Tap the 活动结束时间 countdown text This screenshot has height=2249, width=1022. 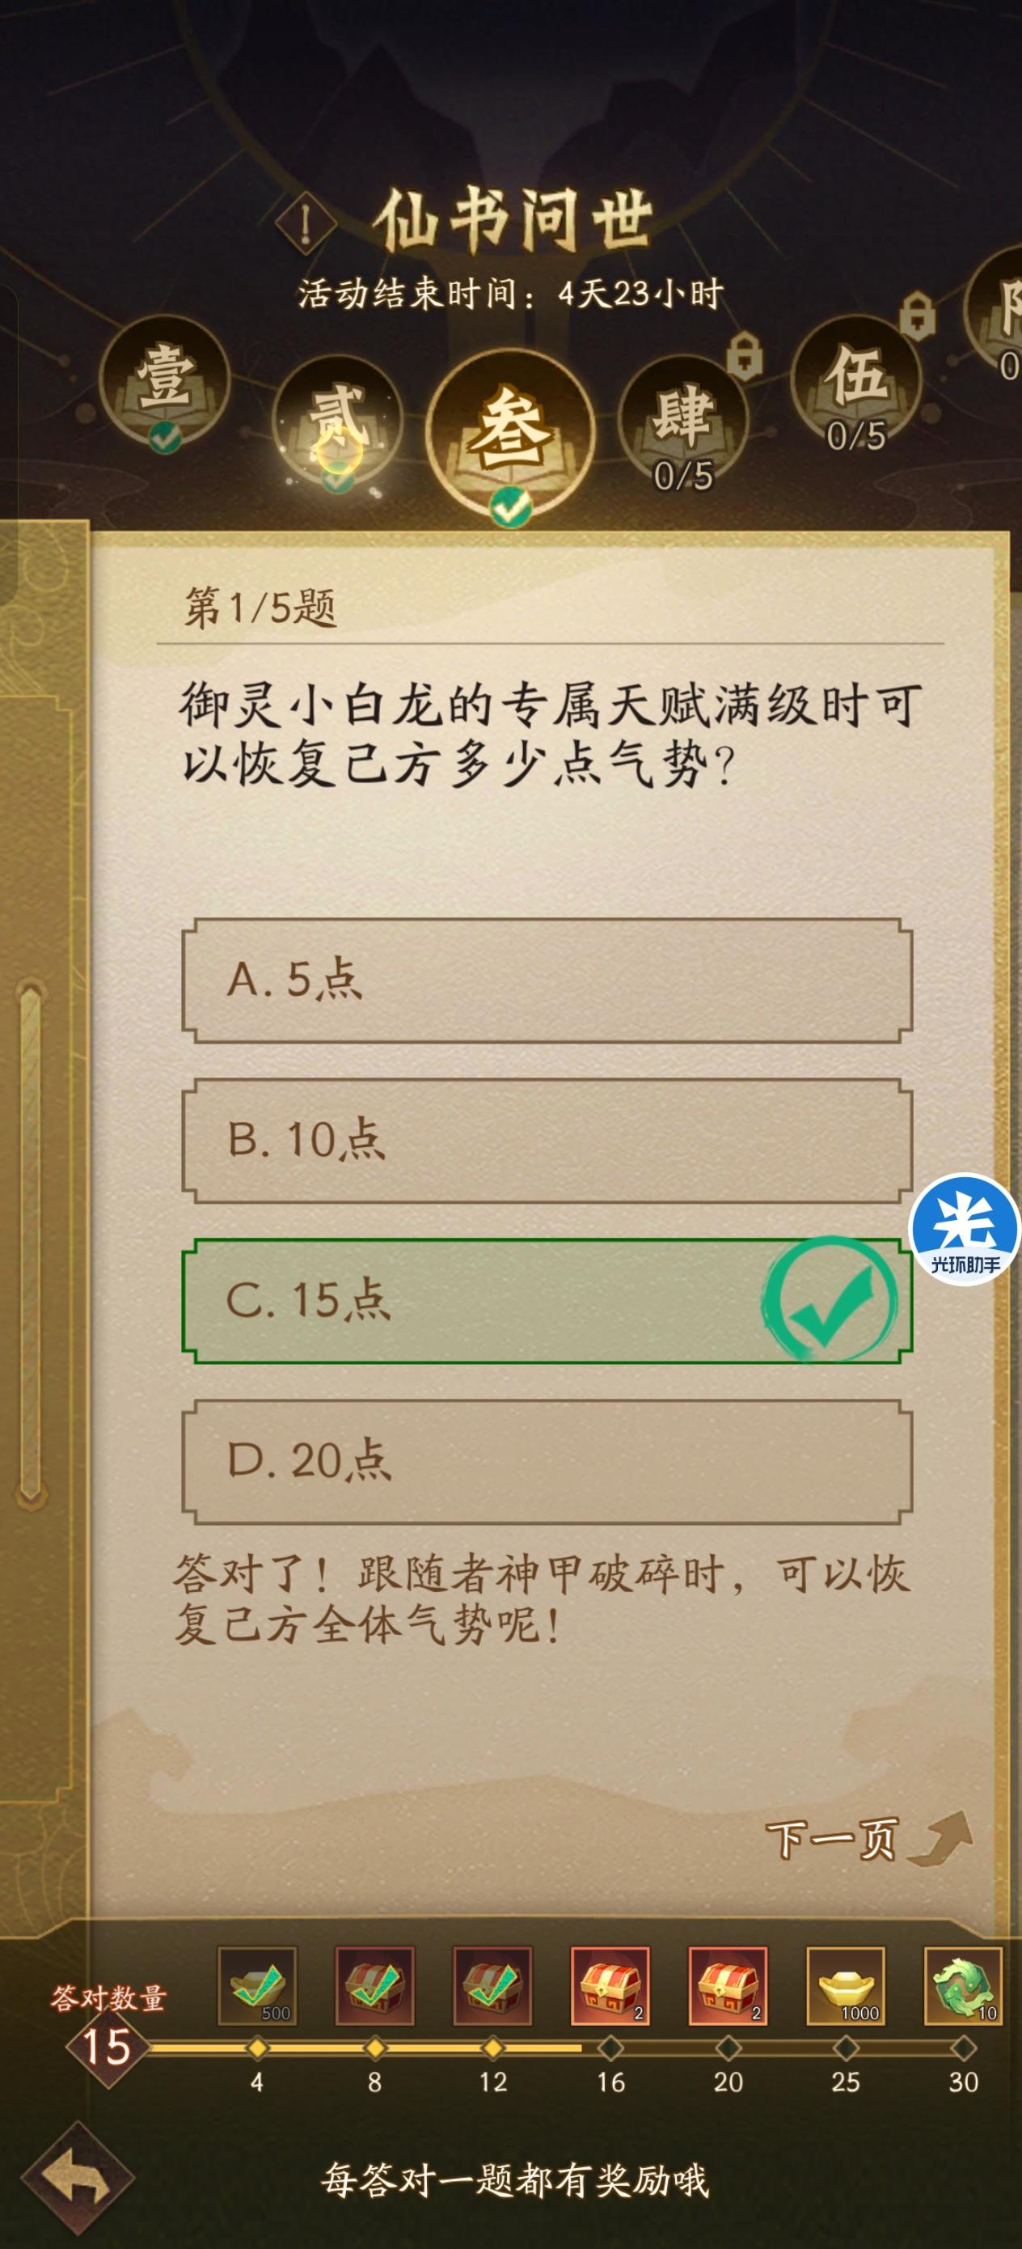[510, 294]
